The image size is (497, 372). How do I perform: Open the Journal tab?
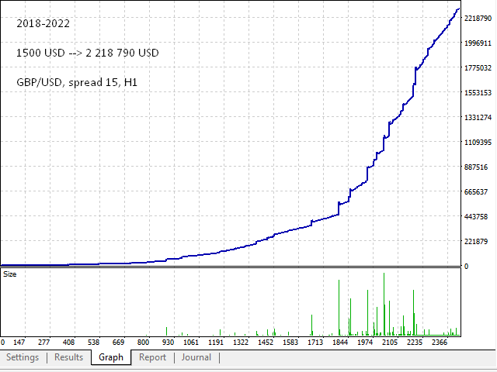click(196, 357)
